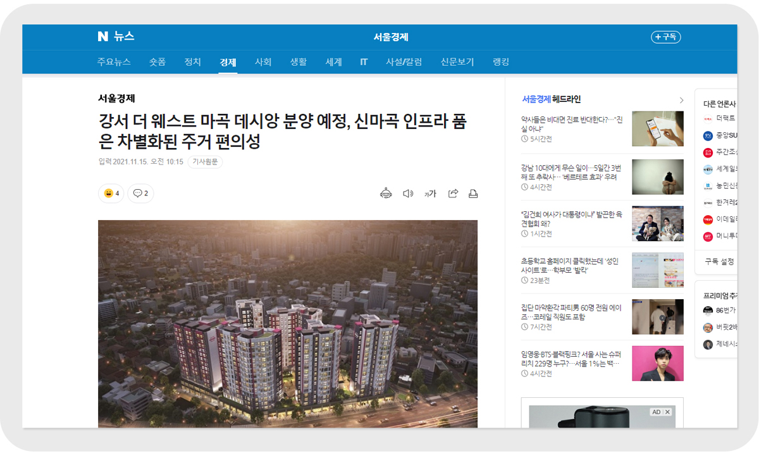Subscribe with the +구독 button
The image size is (759, 458).
tap(665, 37)
